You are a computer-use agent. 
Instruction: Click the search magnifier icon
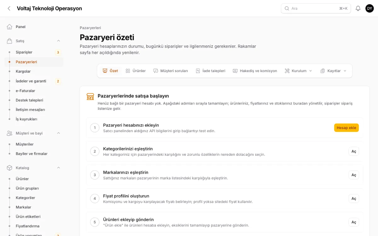pyautogui.click(x=287, y=8)
